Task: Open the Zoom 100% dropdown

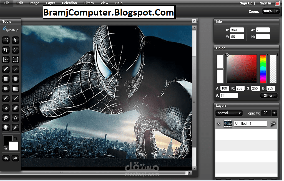Action: (277, 11)
